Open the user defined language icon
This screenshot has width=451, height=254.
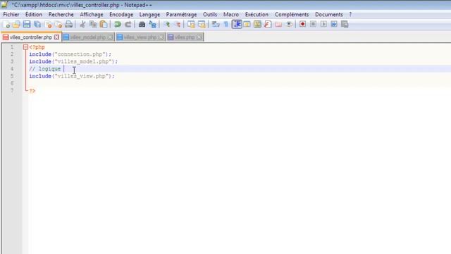tap(247, 25)
